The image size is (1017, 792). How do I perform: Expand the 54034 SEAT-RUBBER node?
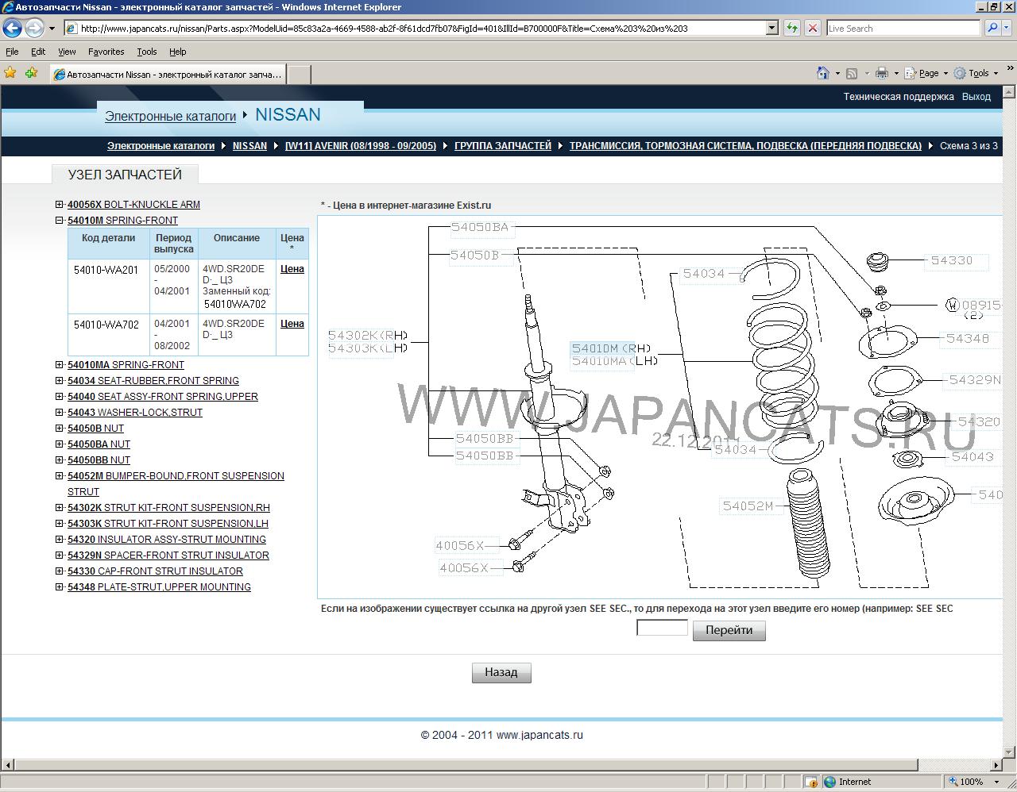[x=60, y=381]
